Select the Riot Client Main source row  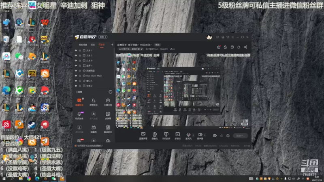pyautogui.click(x=94, y=76)
